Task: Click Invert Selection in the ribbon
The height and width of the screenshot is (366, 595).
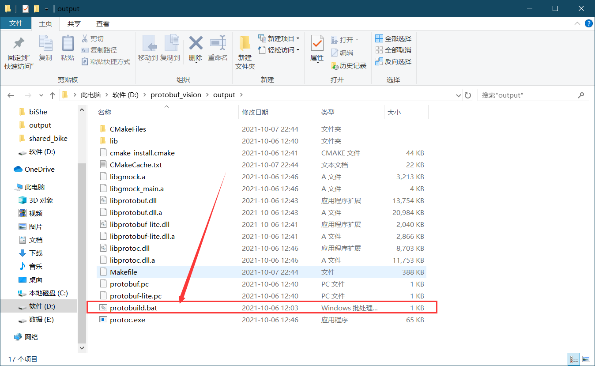Action: coord(392,61)
